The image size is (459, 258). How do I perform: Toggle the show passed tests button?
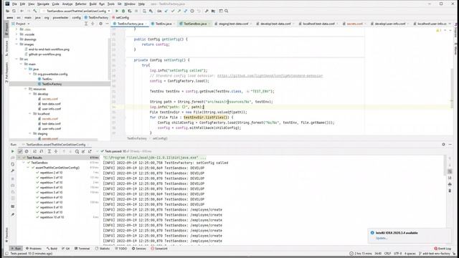pyautogui.click(x=20, y=151)
